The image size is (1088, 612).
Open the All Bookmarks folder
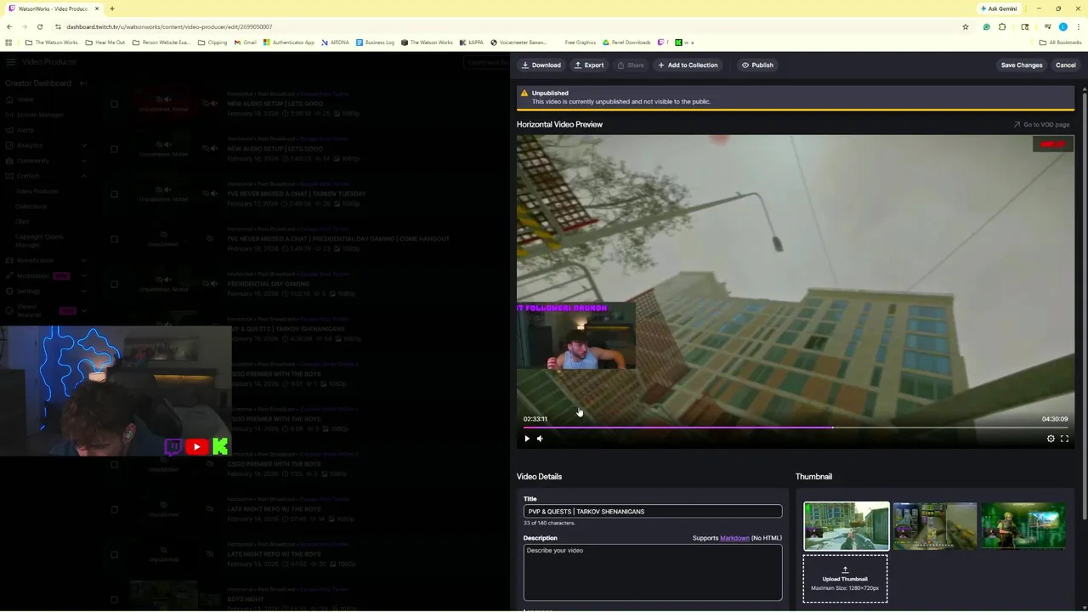pyautogui.click(x=1061, y=42)
